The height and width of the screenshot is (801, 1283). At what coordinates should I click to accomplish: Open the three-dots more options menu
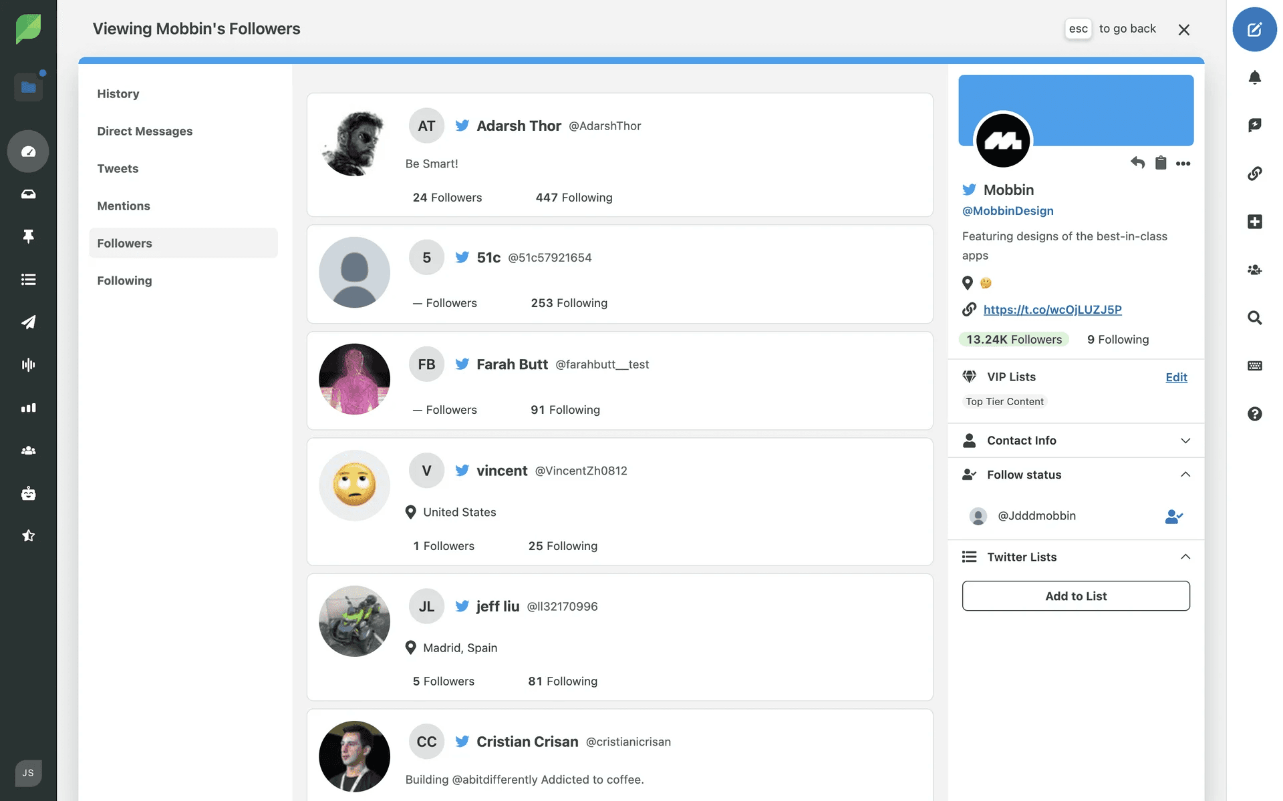(x=1183, y=164)
